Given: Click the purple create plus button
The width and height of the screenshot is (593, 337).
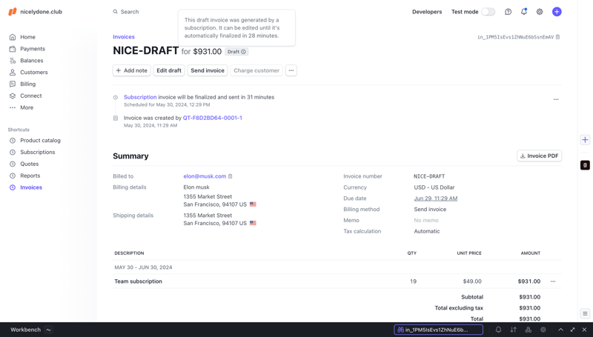Looking at the screenshot, I should [x=557, y=12].
